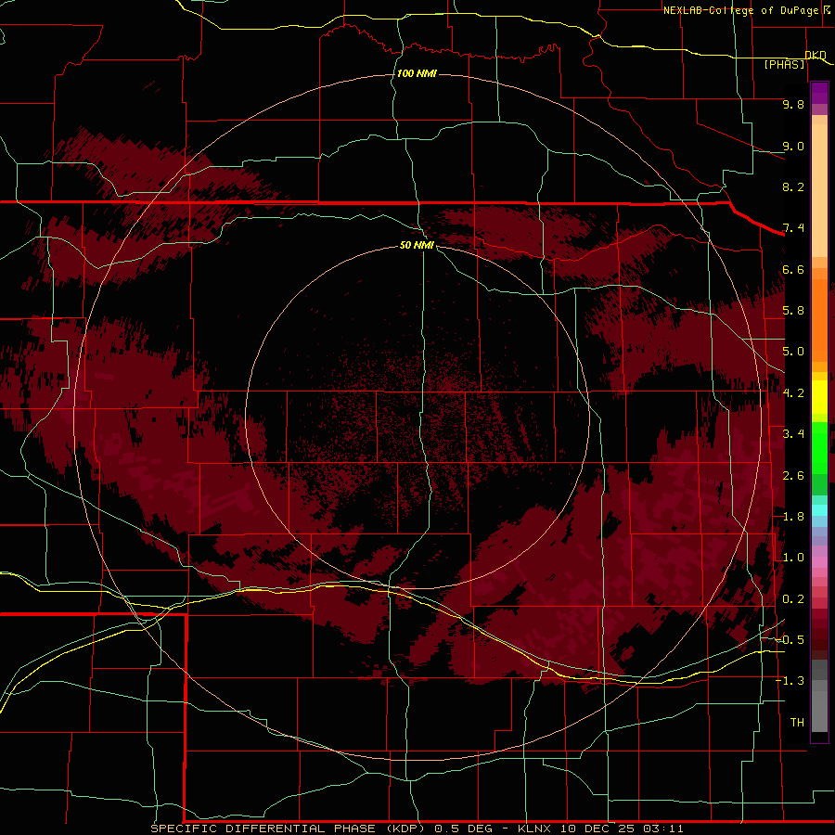
Task: Pick the yellow segment of the color bar
Action: 819,397
